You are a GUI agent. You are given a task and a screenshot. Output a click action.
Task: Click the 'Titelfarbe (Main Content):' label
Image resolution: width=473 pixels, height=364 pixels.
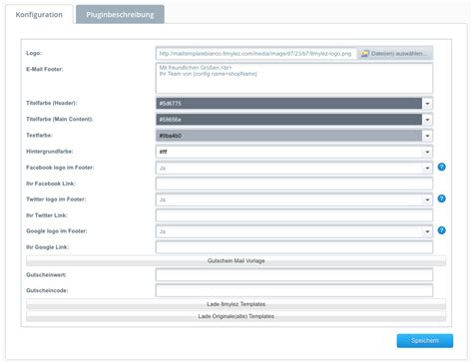(60, 119)
